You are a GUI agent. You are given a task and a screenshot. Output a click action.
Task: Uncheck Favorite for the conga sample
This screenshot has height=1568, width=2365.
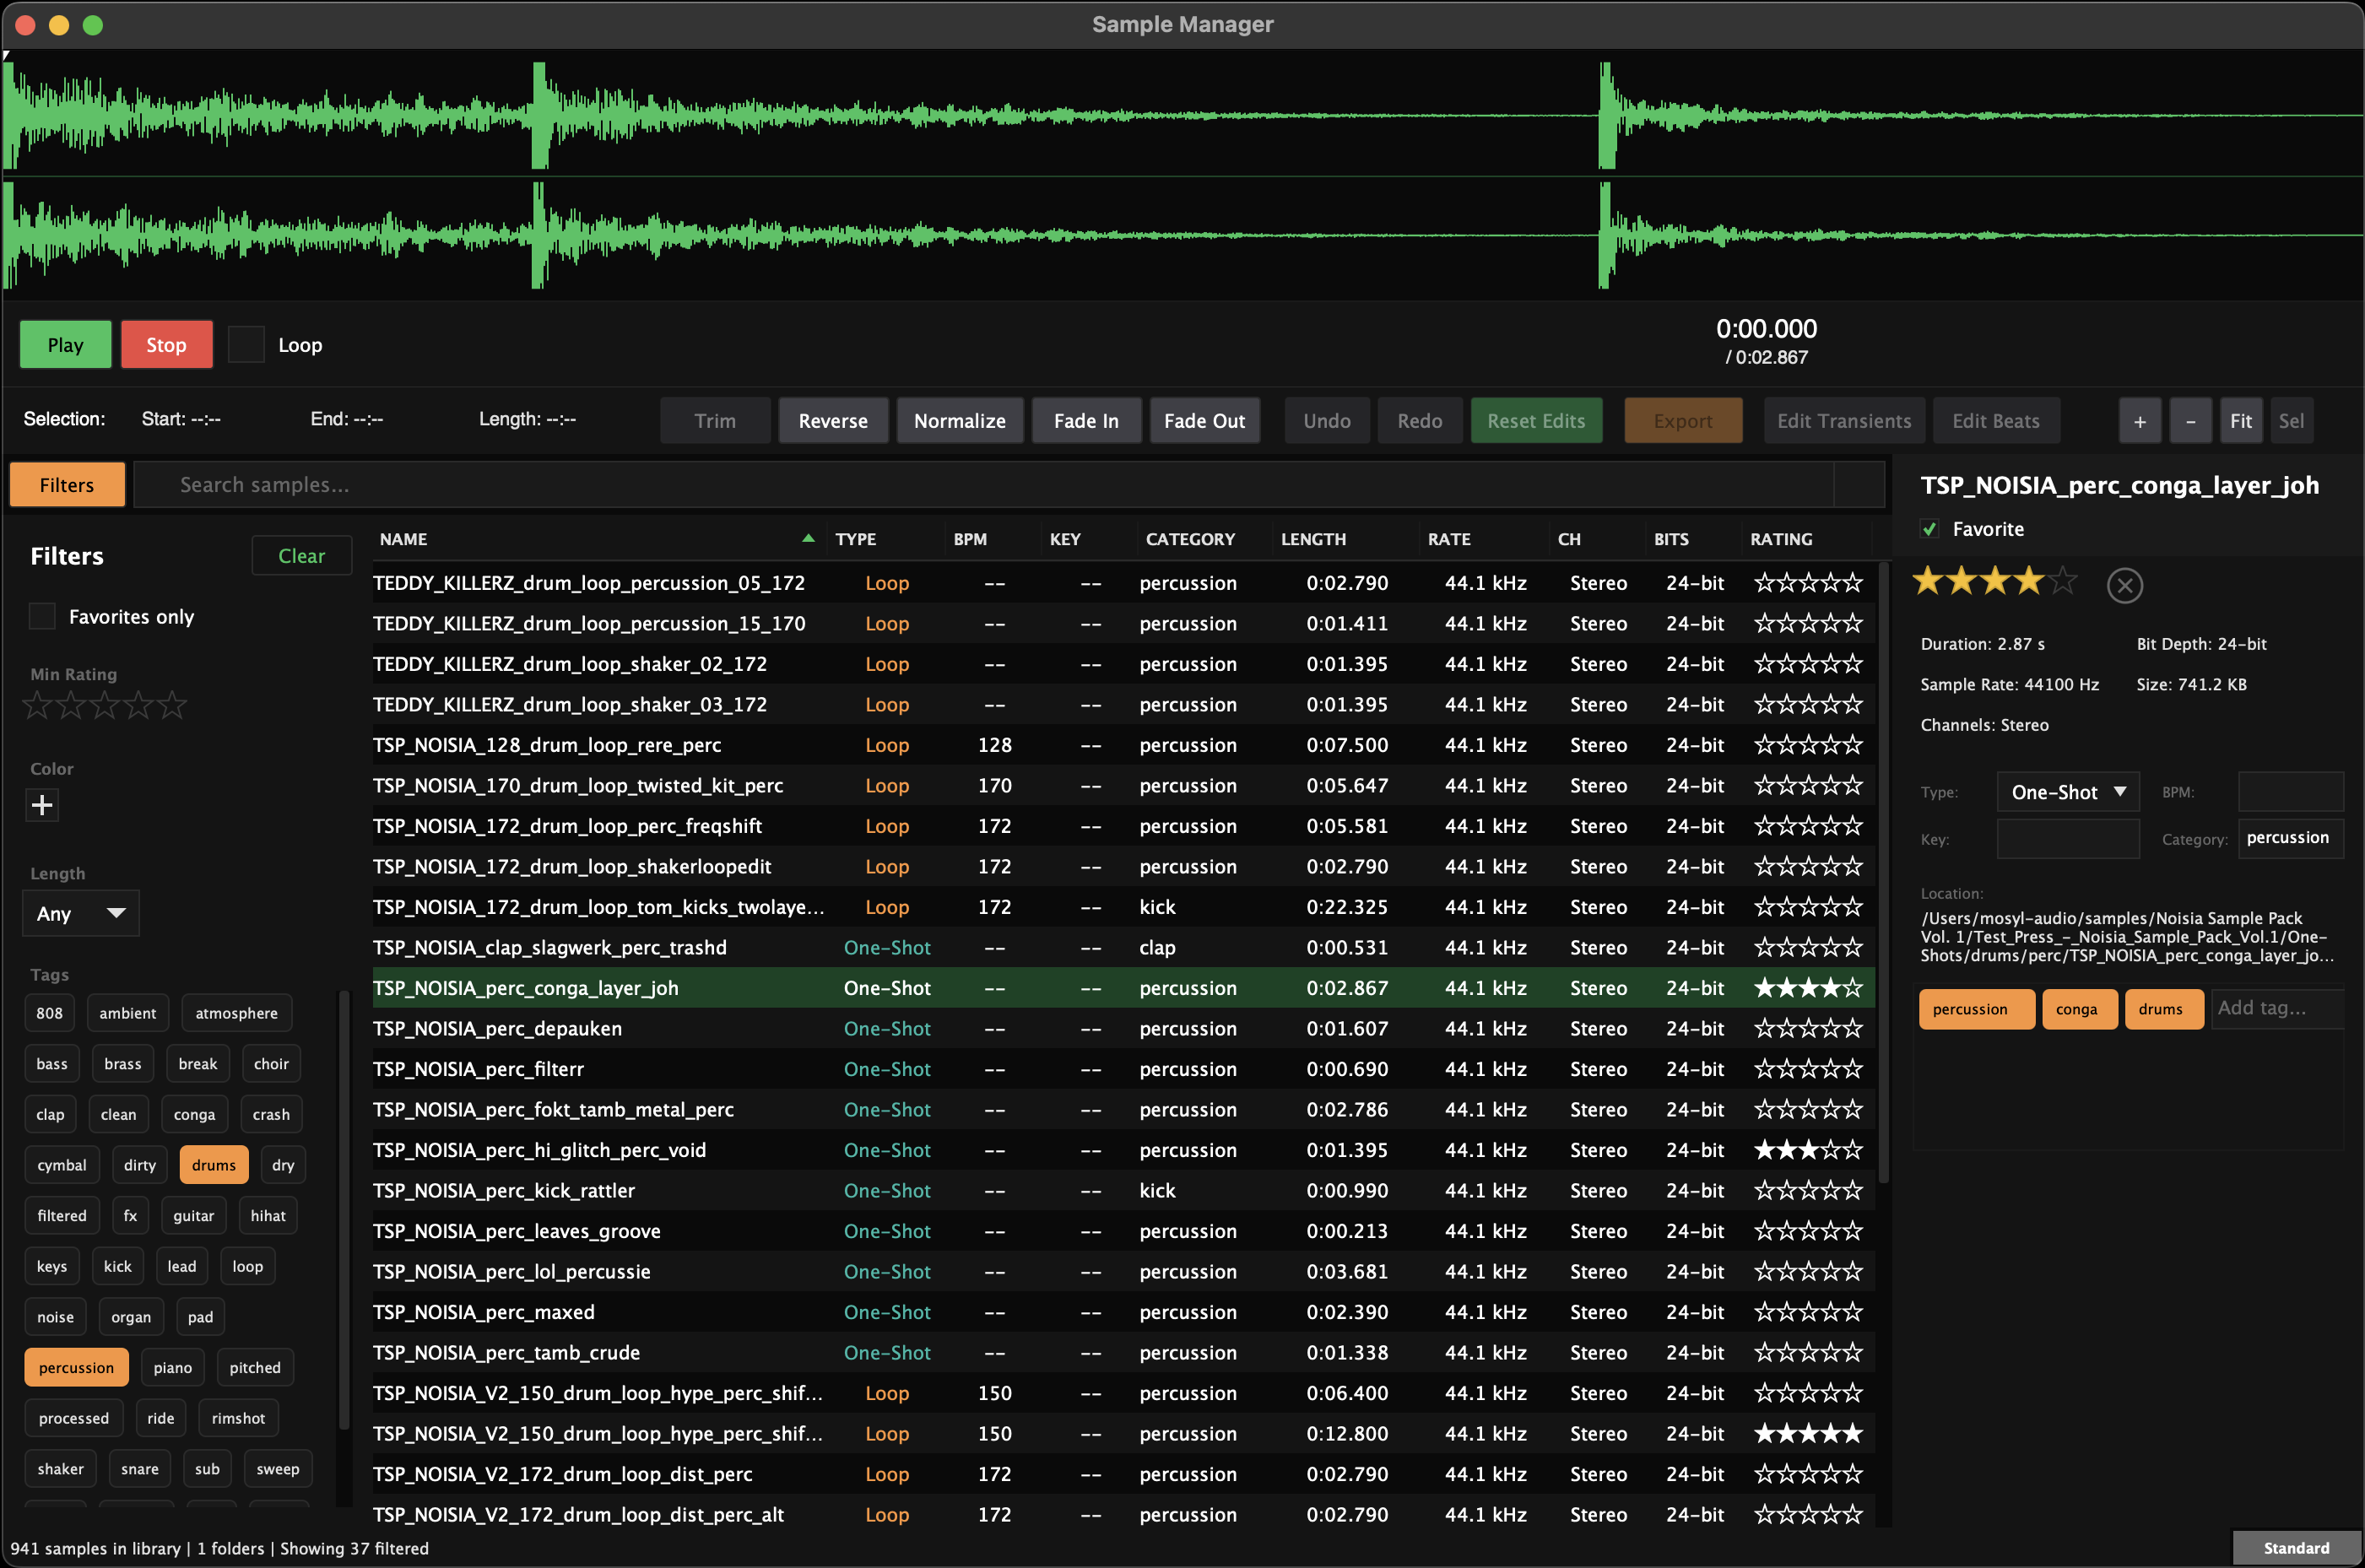(x=1930, y=529)
